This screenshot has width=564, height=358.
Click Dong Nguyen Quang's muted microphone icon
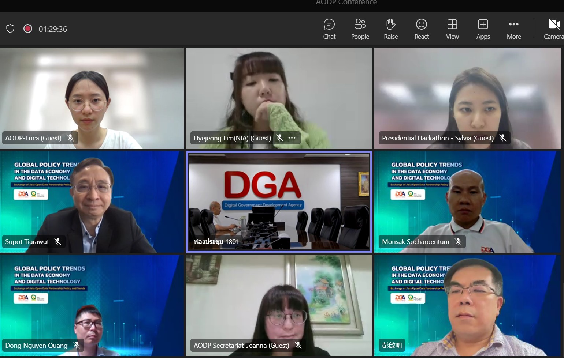(77, 345)
